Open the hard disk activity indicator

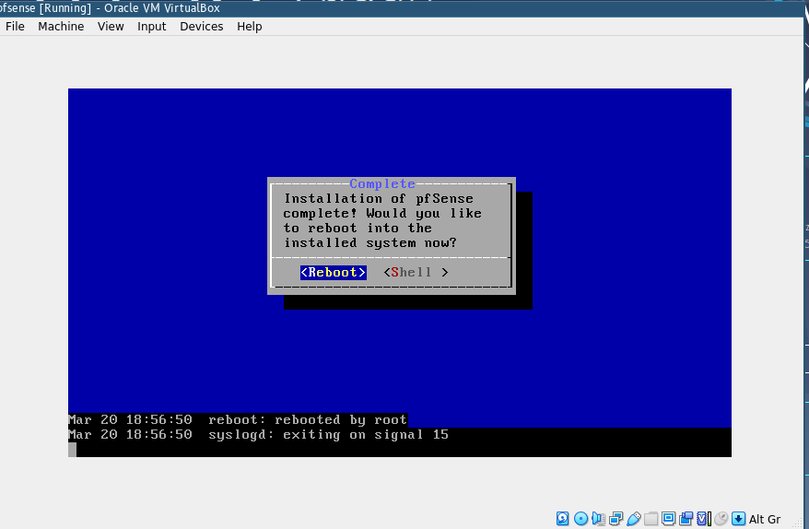pyautogui.click(x=562, y=518)
